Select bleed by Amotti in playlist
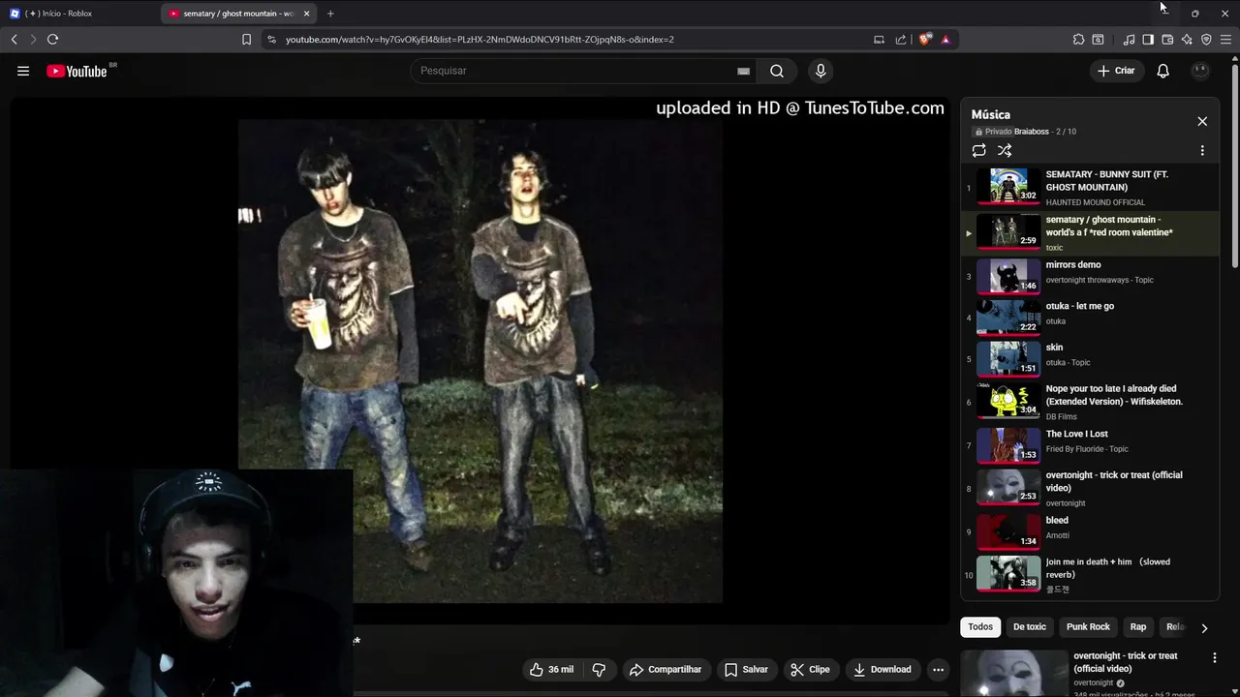The width and height of the screenshot is (1240, 697). pos(1090,530)
